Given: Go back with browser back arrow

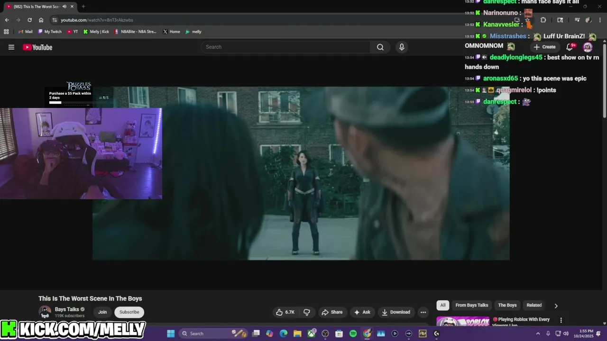Looking at the screenshot, I should (7, 20).
